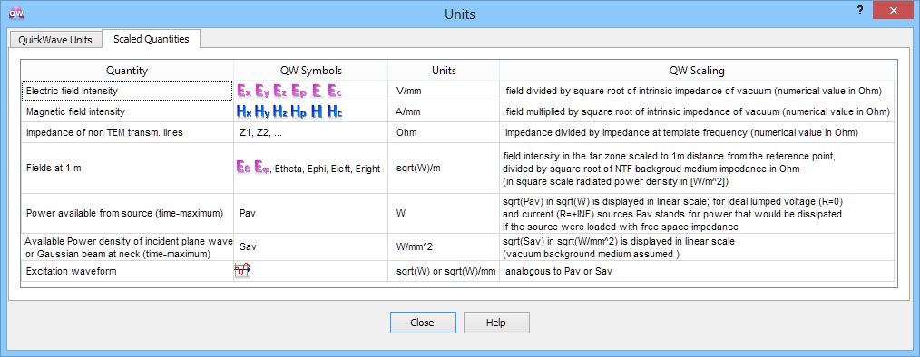The image size is (920, 357).
Task: Click the QW Scaling column header
Action: [x=697, y=71]
